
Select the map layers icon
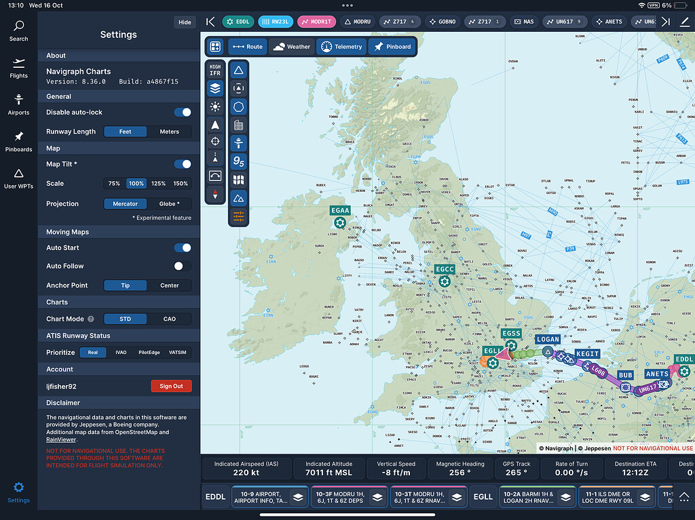point(215,88)
